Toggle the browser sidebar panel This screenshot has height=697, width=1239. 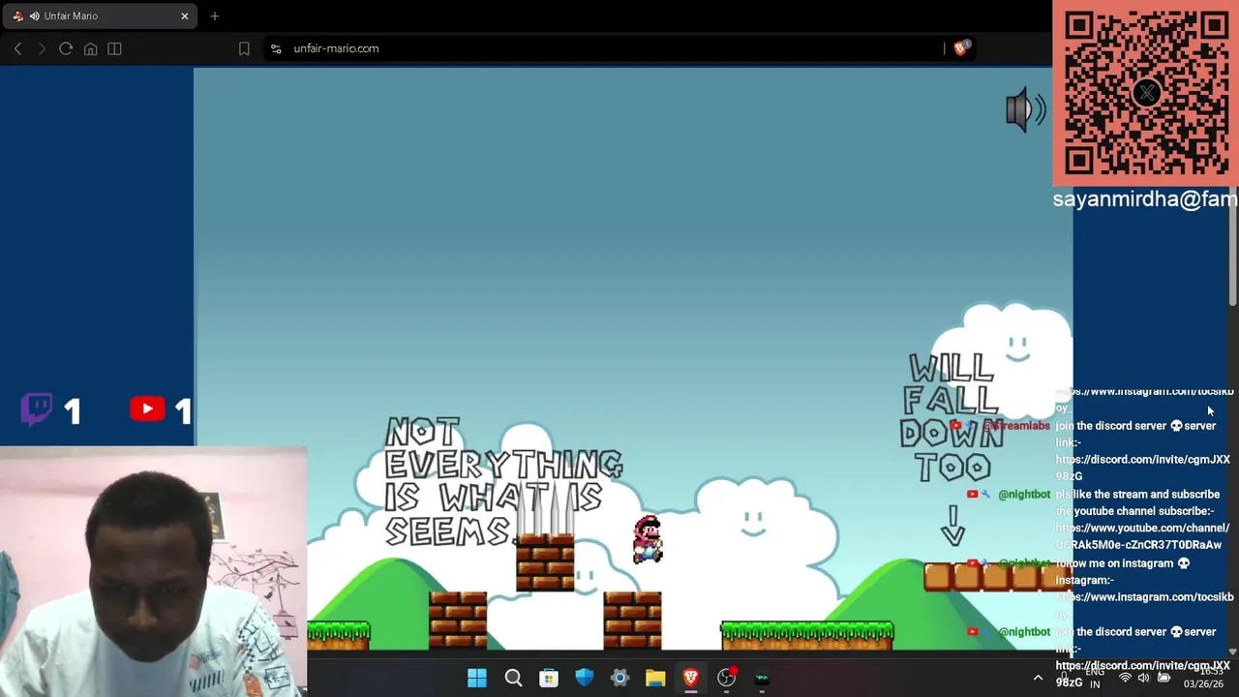pyautogui.click(x=114, y=48)
